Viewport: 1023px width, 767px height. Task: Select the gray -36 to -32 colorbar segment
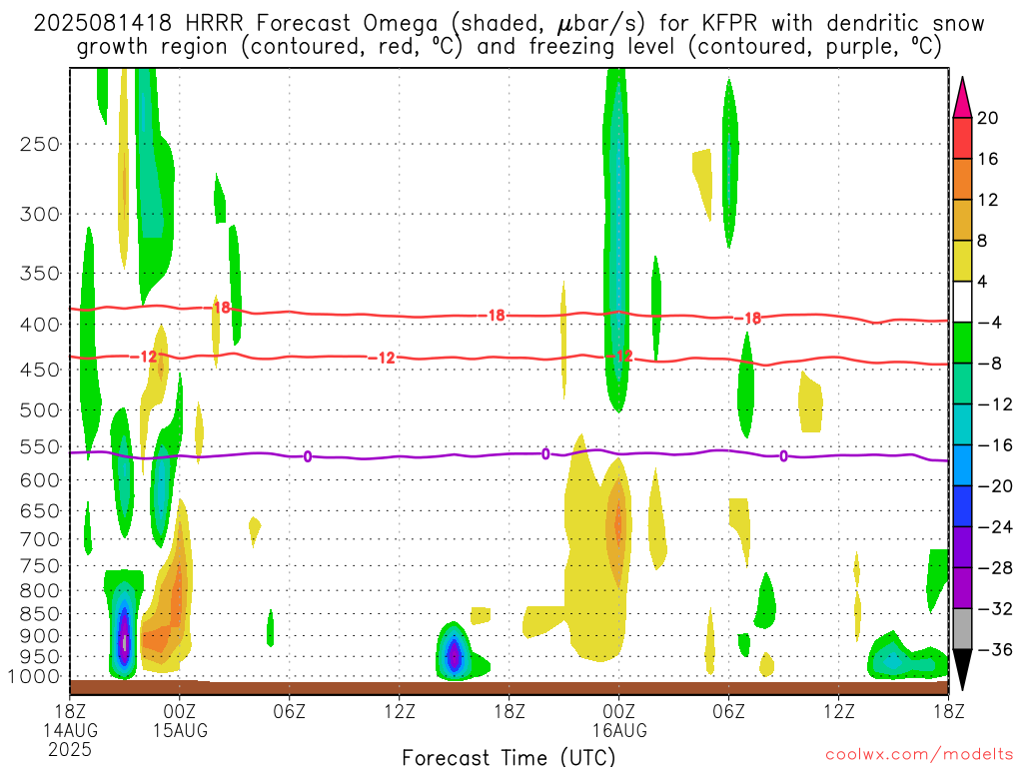pyautogui.click(x=962, y=629)
